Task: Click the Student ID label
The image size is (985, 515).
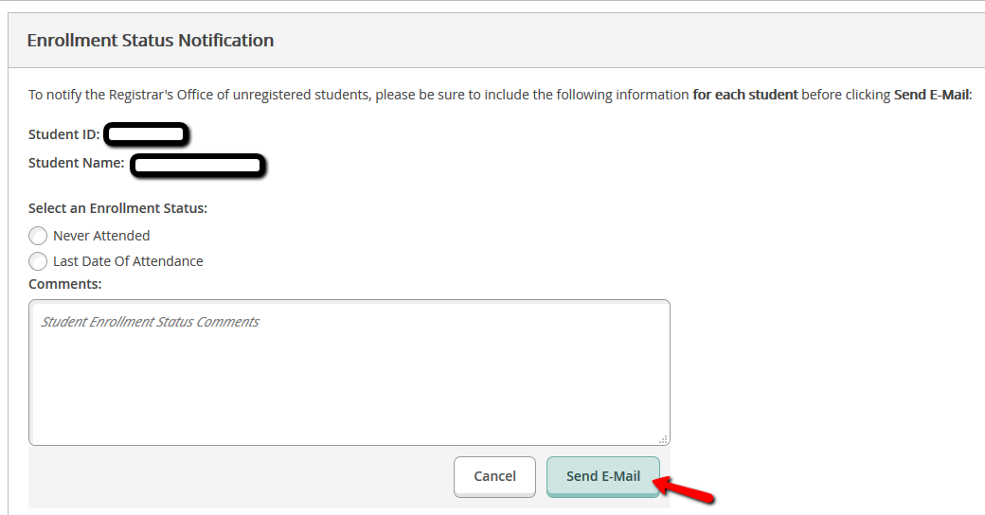Action: click(x=63, y=134)
